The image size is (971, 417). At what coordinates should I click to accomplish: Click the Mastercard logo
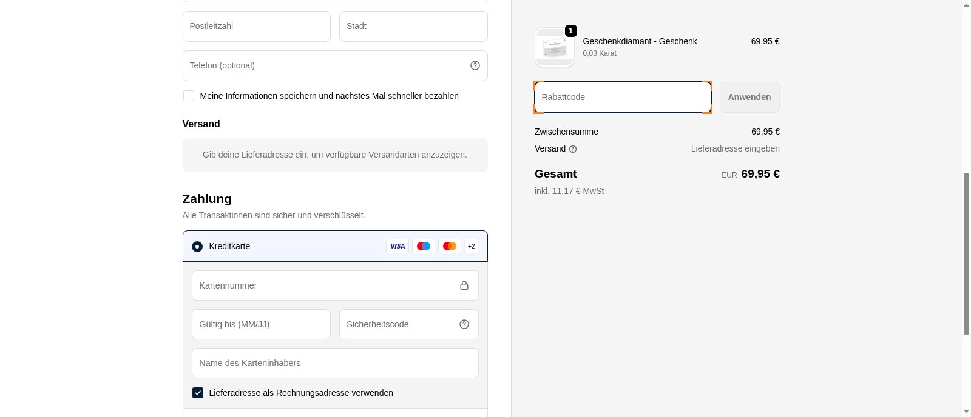[x=450, y=246]
